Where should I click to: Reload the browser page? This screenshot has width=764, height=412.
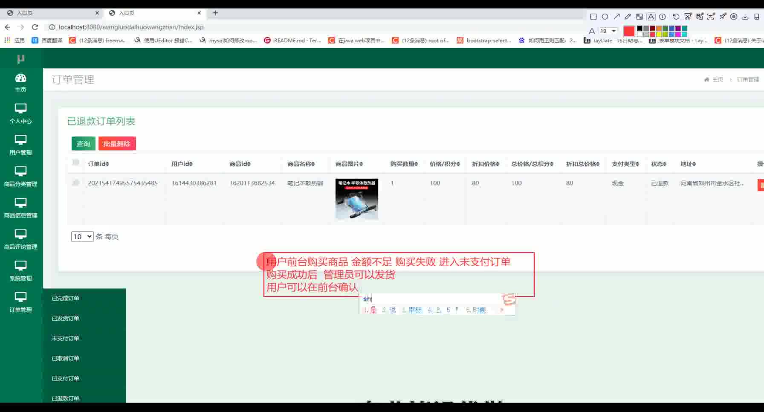pos(35,27)
